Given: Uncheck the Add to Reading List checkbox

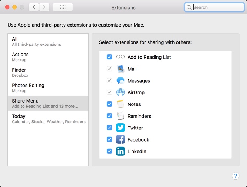Looking at the screenshot, I should pyautogui.click(x=109, y=57).
